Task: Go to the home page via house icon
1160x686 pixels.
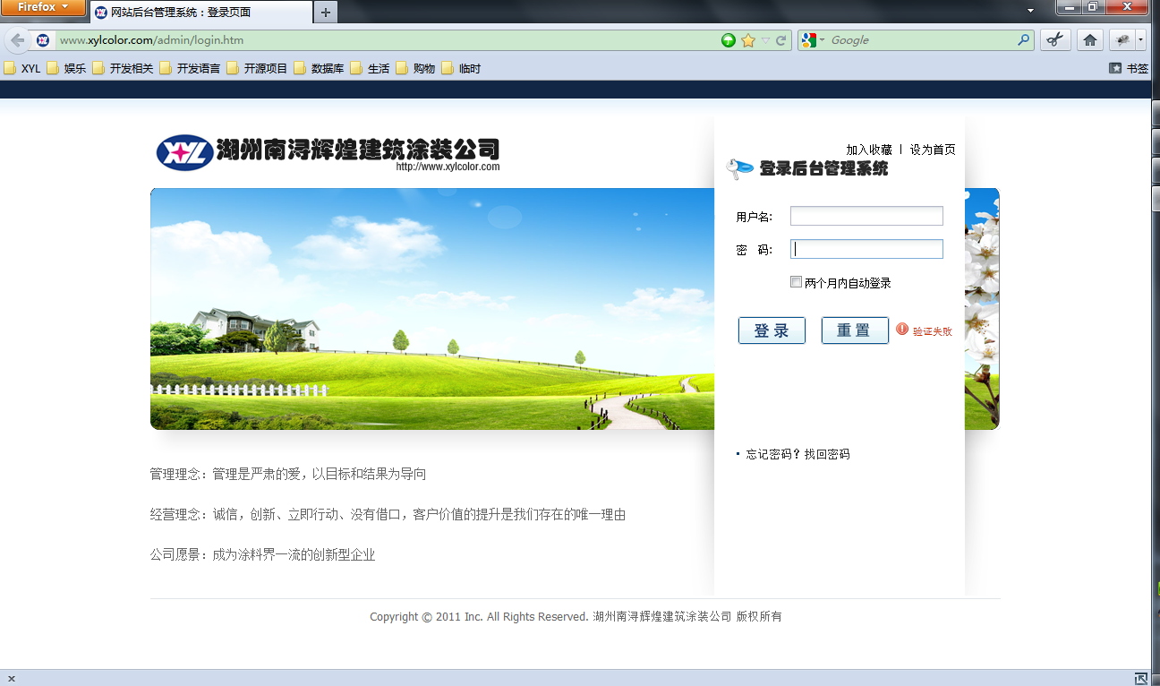Action: pos(1089,40)
